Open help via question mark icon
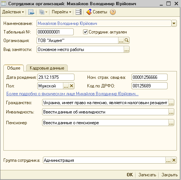 coord(113,12)
